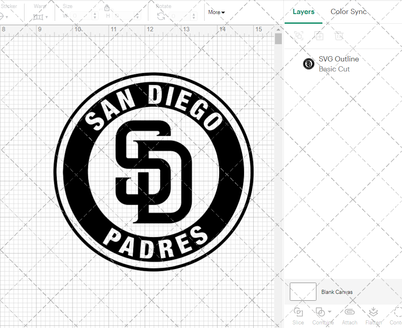Image resolution: width=402 pixels, height=328 pixels.
Task: Open the Warp options dropdown
Action: click(46, 17)
